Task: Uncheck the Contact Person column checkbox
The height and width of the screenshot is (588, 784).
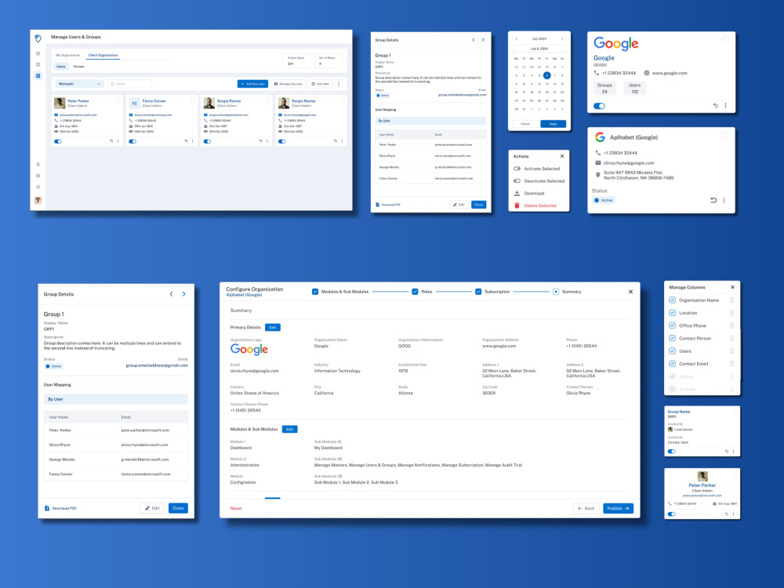Action: tap(672, 338)
